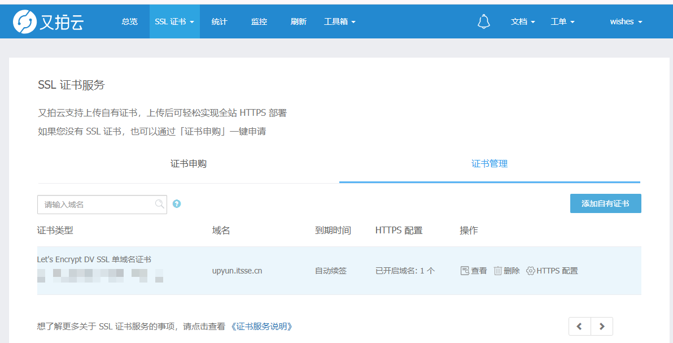The width and height of the screenshot is (673, 343).
Task: Open the 《证书服务说明》 link
Action: 261,327
